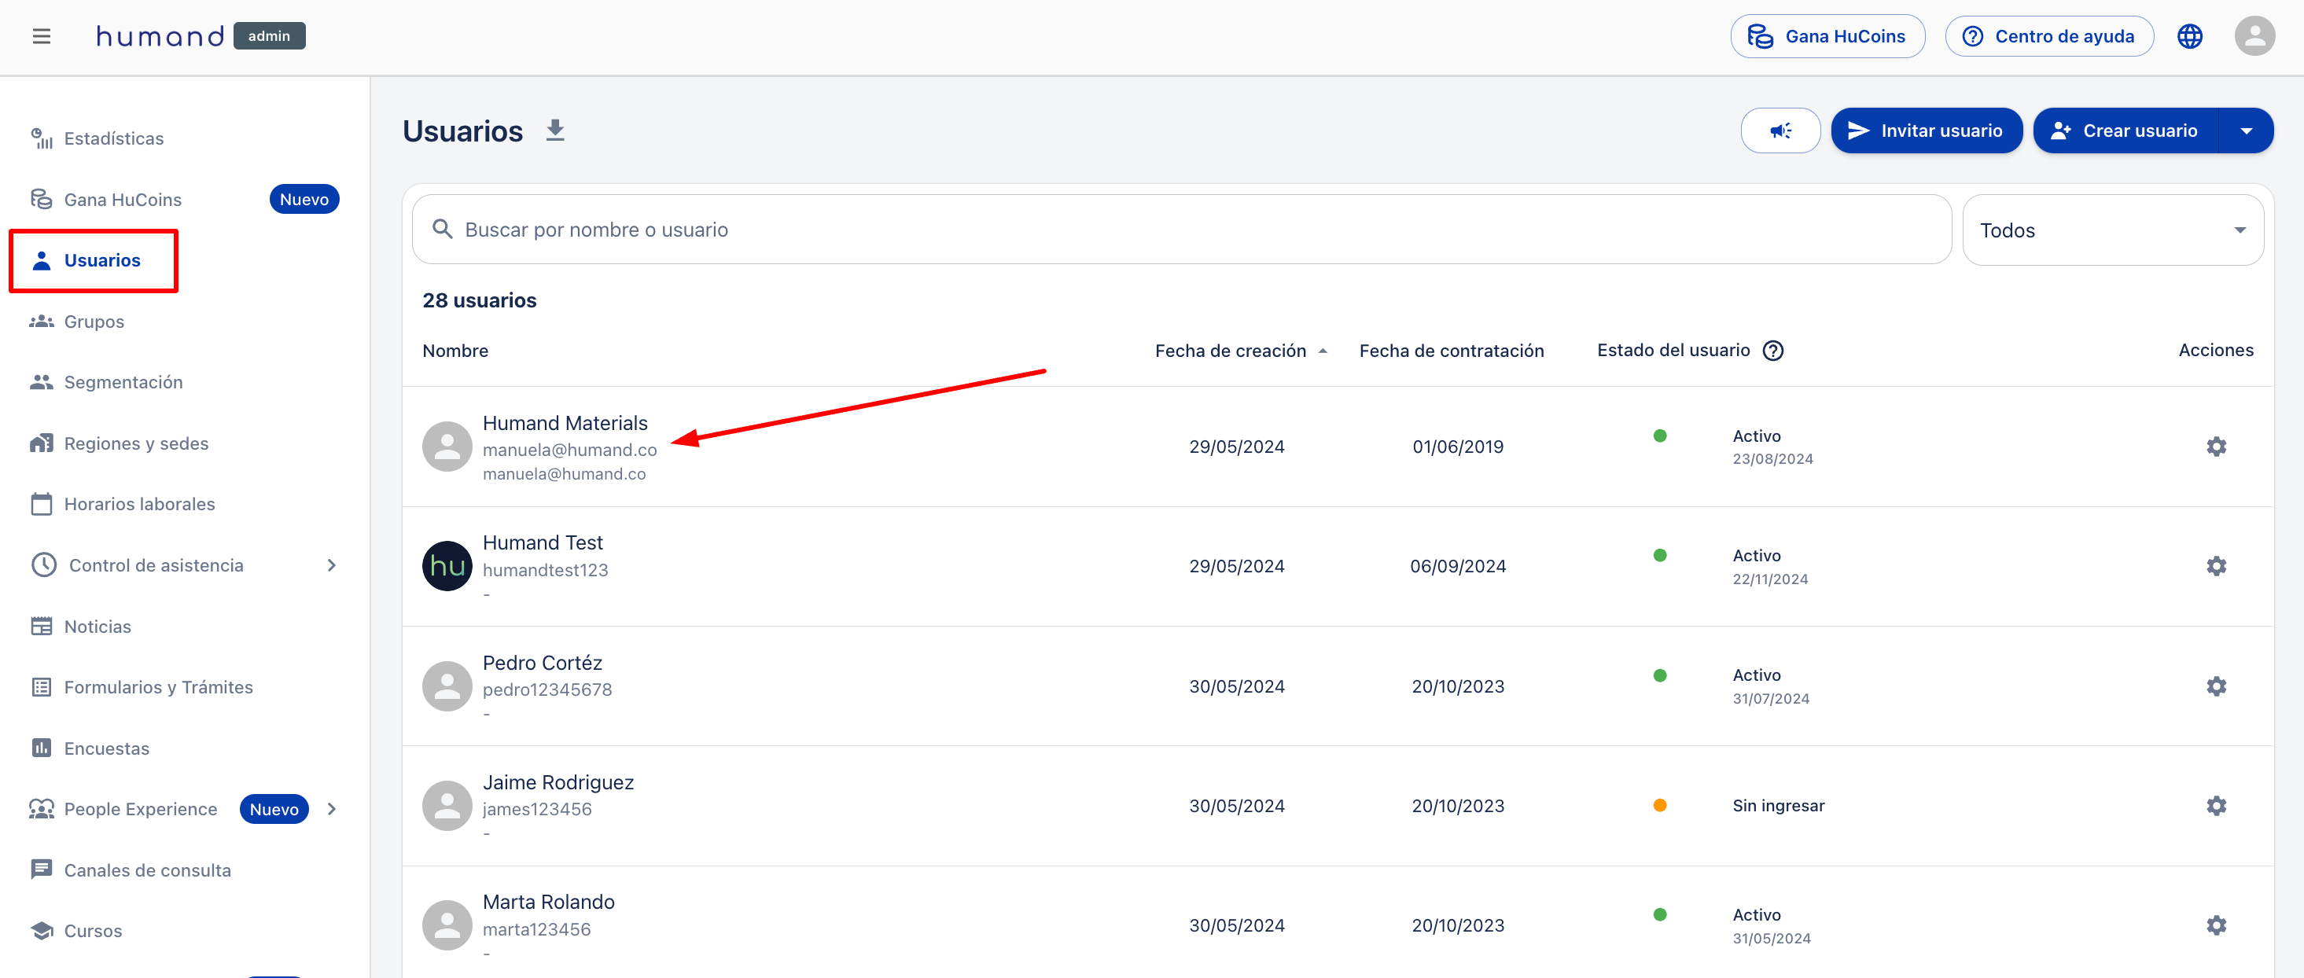Open Grupos in the sidebar
Viewport: 2304px width, 978px height.
tap(94, 322)
